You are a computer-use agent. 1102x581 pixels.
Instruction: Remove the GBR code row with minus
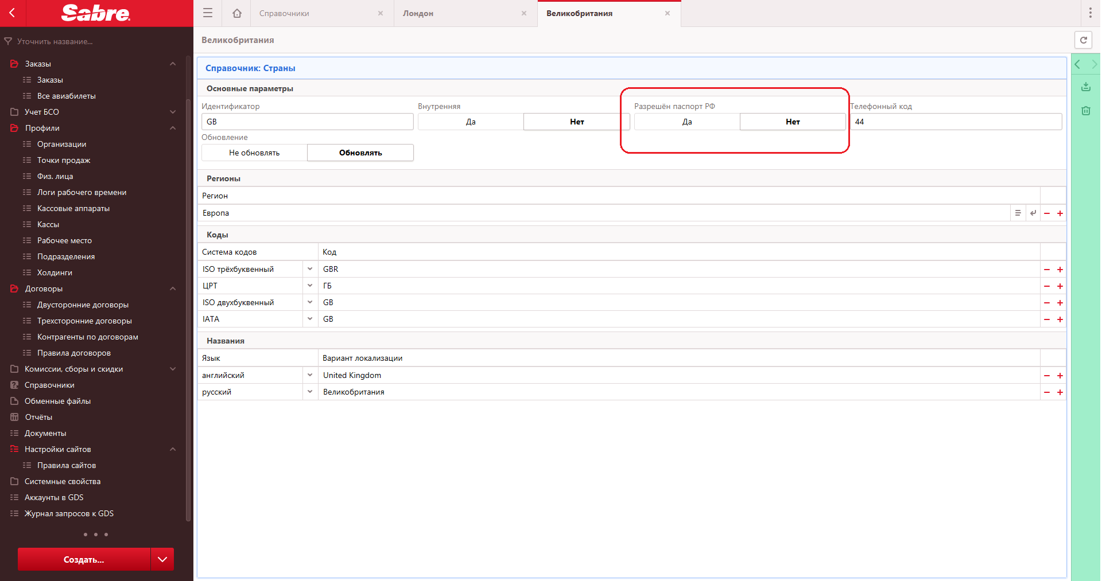pos(1046,270)
